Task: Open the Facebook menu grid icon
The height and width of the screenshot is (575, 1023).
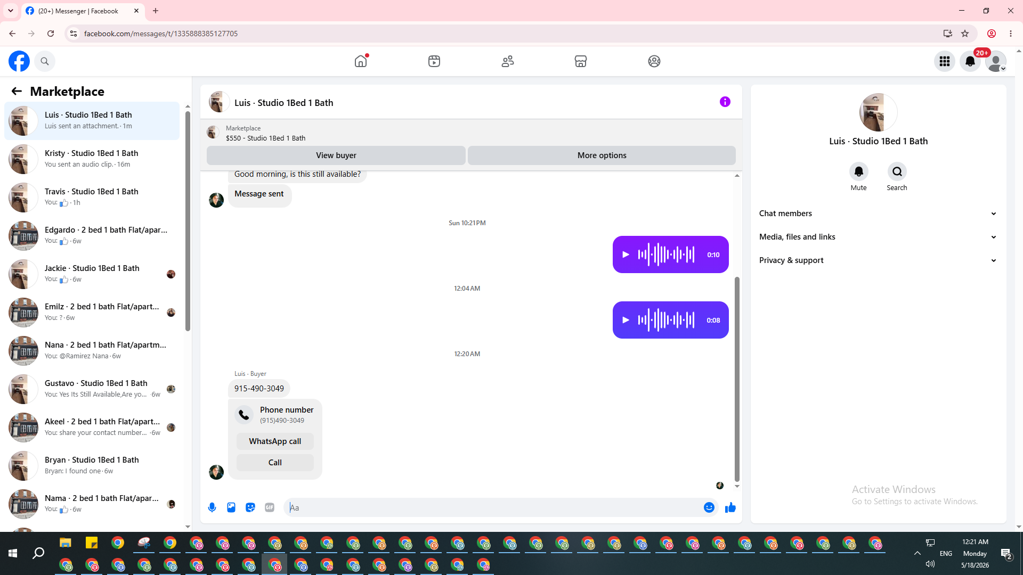Action: coord(945,61)
